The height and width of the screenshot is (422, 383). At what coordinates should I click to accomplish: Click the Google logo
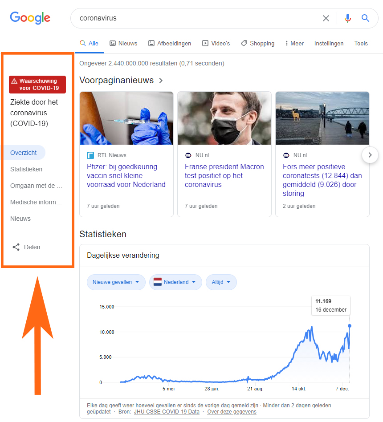30,18
